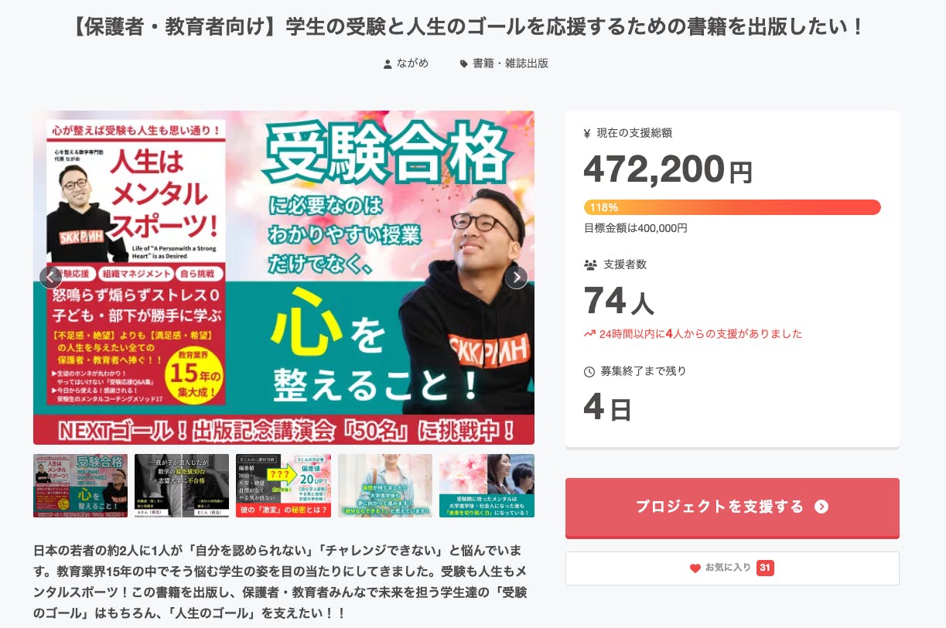Select the fifth thumbnail with cherry blossoms

(x=487, y=486)
